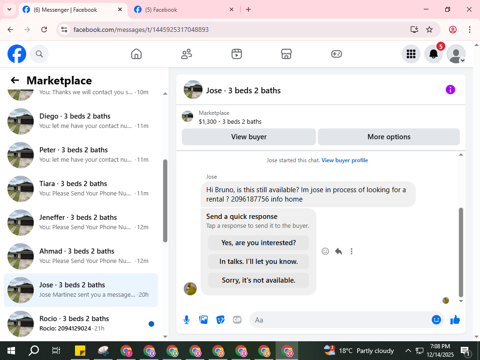Viewport: 480px width, 360px height.
Task: Open Chrome three-dot menu
Action: (469, 30)
